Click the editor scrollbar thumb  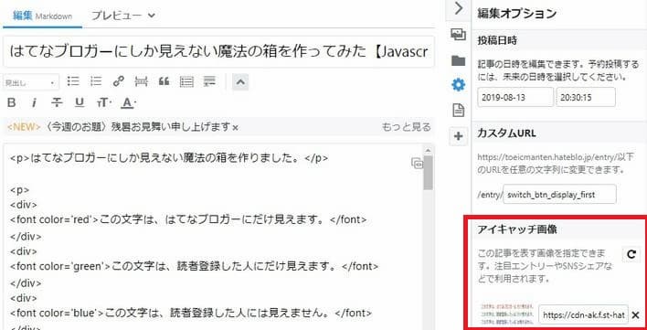tap(428, 173)
